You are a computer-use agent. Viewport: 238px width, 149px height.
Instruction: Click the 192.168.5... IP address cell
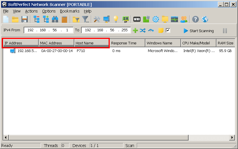click(x=27, y=51)
